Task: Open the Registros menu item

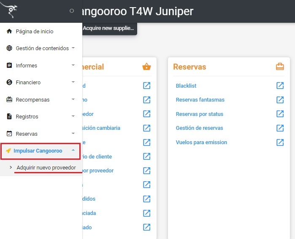Action: [27, 117]
